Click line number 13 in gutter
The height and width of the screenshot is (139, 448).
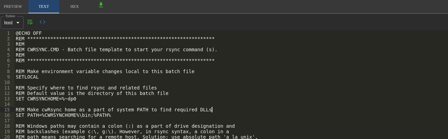click(7, 99)
